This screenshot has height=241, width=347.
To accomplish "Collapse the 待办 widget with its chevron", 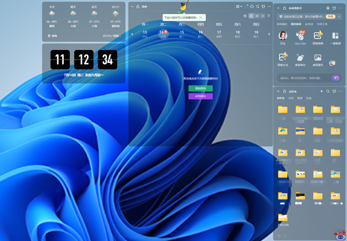I will [x=132, y=6].
